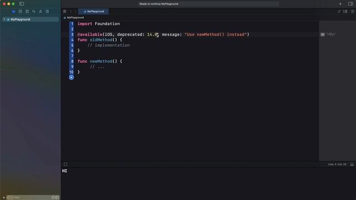Click on the oldMethod function name
This screenshot has height=200, width=356.
point(101,40)
